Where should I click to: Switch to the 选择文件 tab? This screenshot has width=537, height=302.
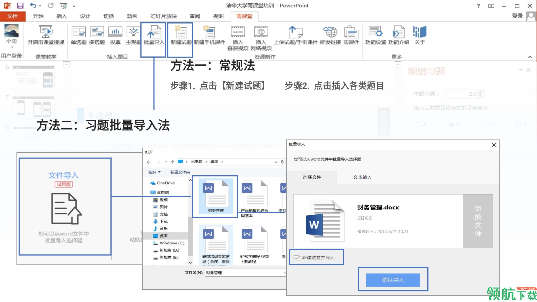coord(312,177)
